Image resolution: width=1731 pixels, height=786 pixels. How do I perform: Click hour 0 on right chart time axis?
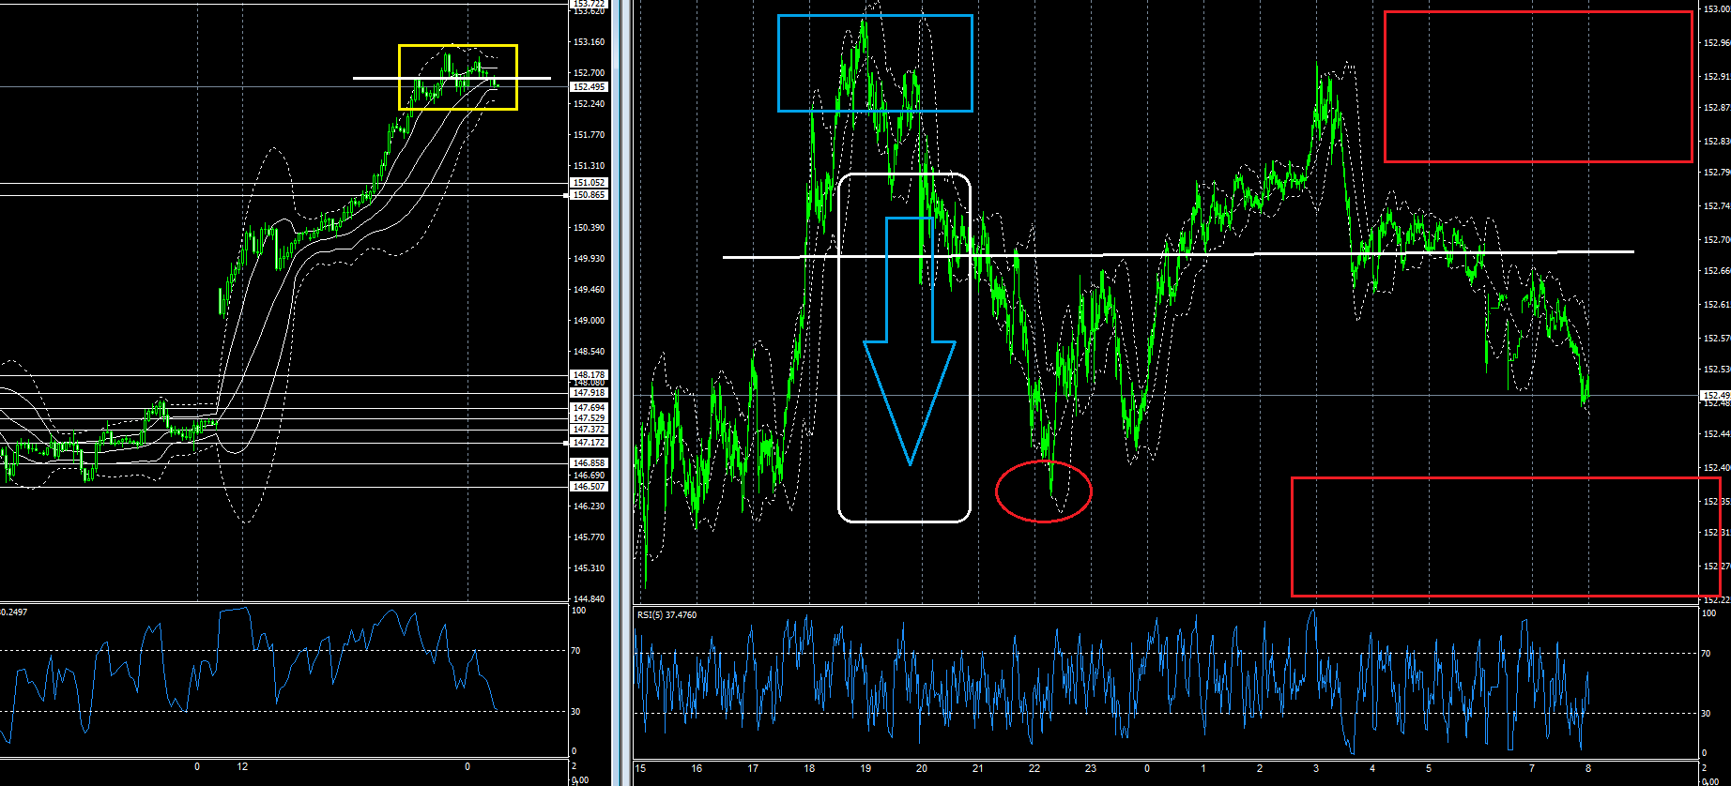point(1147,768)
